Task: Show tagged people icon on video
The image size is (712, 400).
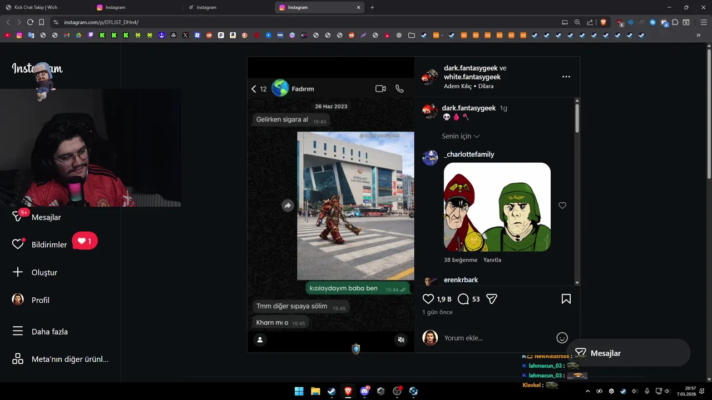Action: click(x=260, y=339)
